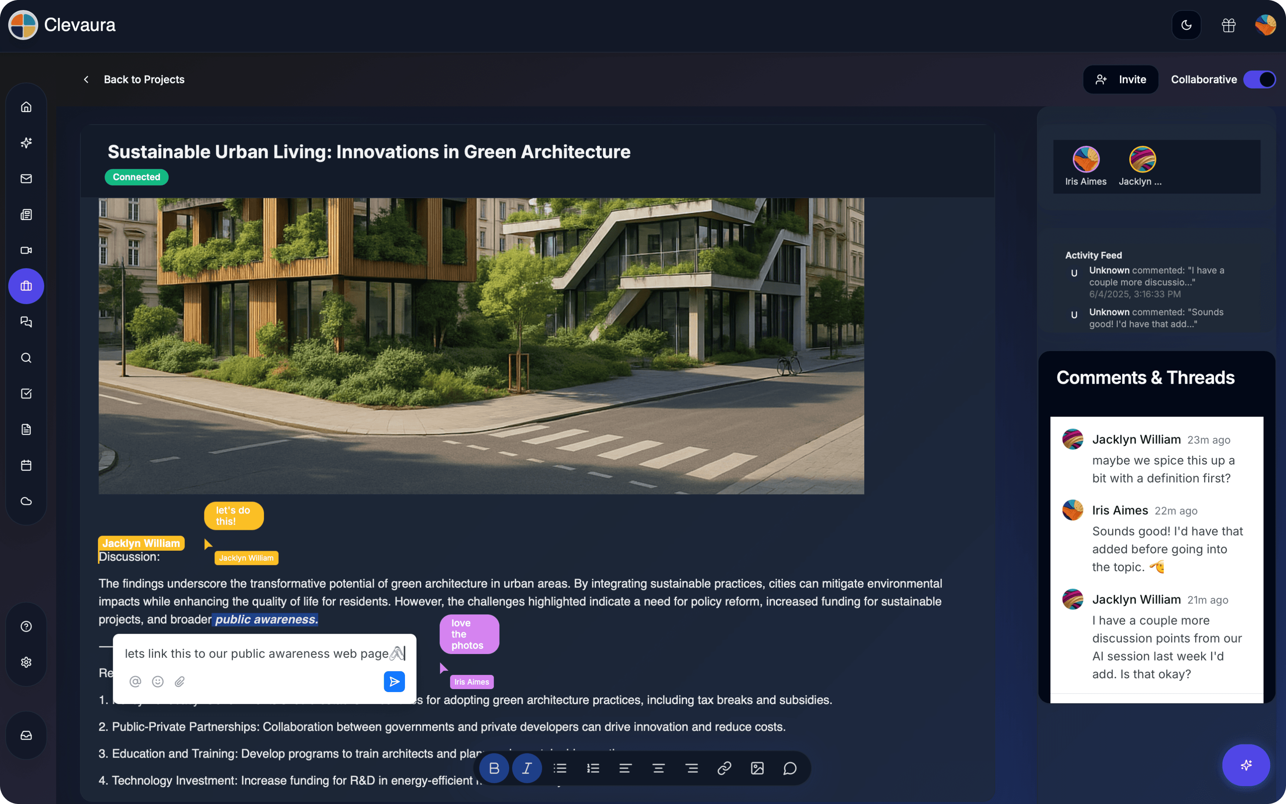This screenshot has height=804, width=1286.
Task: Click the comment input reading 'lets link this'
Action: click(261, 653)
